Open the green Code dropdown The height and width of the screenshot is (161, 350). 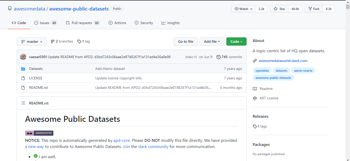tap(236, 41)
